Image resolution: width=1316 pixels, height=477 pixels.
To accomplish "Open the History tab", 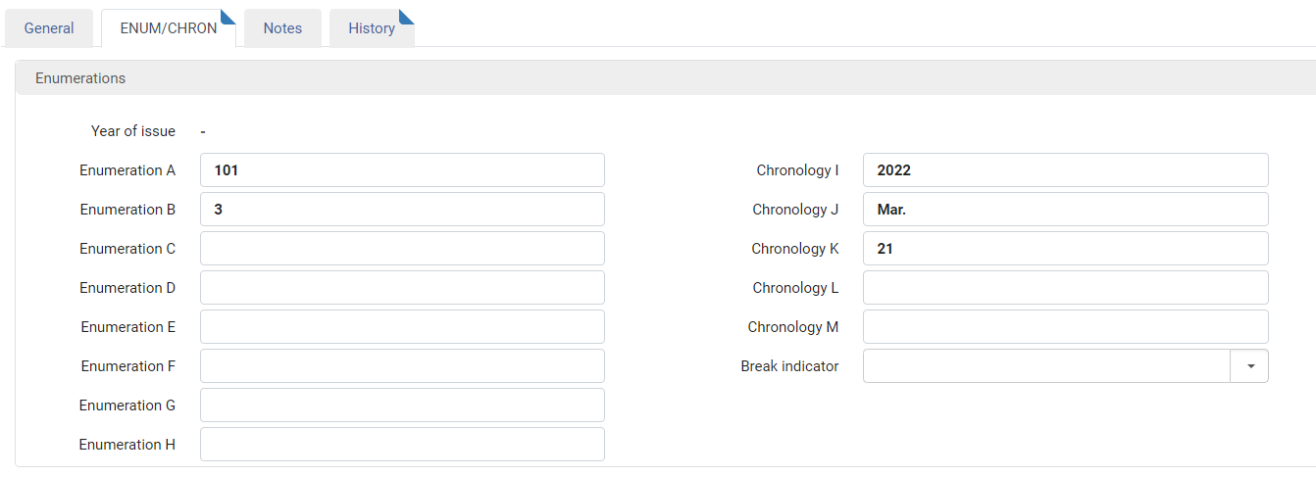I will click(x=372, y=28).
